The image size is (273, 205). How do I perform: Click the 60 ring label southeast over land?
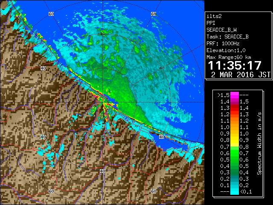tap(154, 191)
